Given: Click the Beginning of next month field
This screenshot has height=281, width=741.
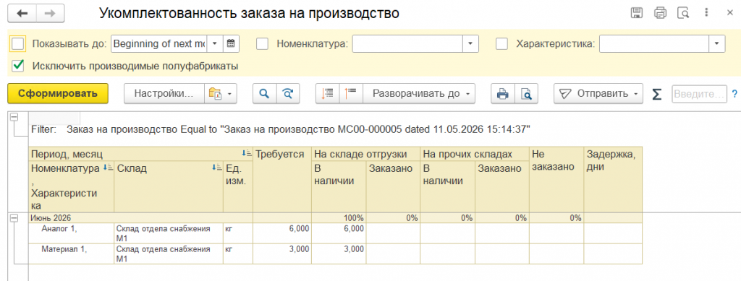Looking at the screenshot, I should (x=159, y=44).
